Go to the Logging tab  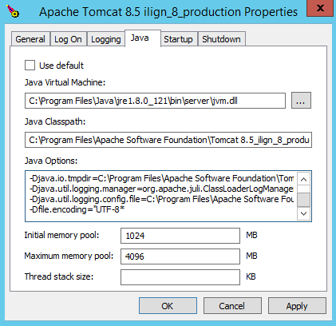click(x=106, y=39)
